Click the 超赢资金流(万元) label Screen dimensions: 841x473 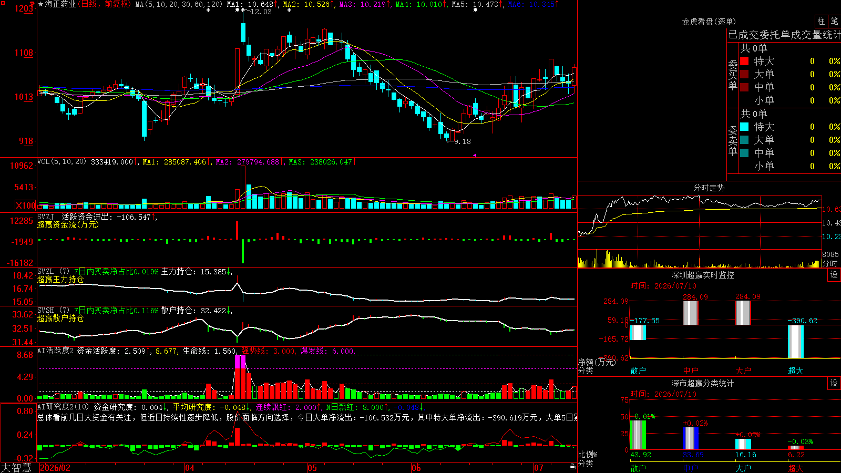pyautogui.click(x=68, y=224)
